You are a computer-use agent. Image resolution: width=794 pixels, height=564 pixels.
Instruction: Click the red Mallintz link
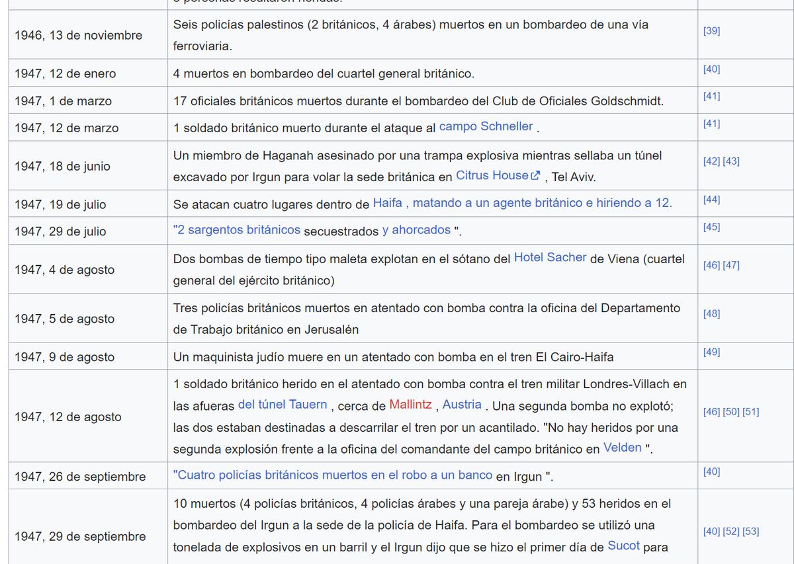pos(410,405)
